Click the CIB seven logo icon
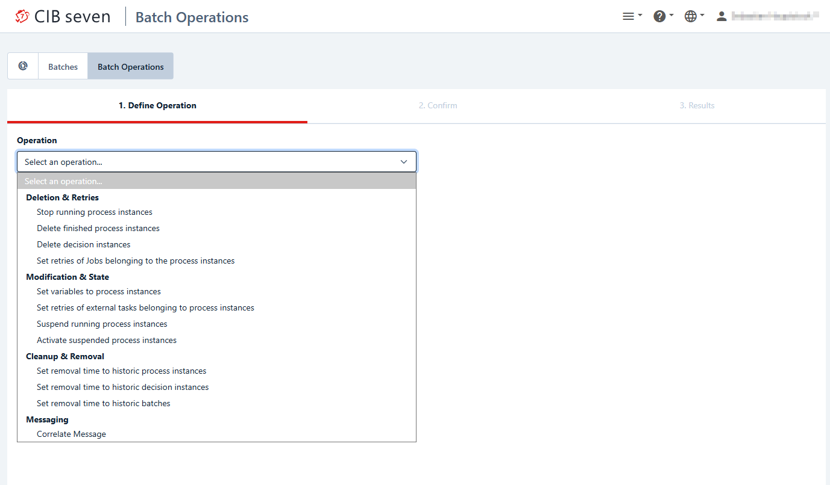This screenshot has height=485, width=830. point(22,17)
